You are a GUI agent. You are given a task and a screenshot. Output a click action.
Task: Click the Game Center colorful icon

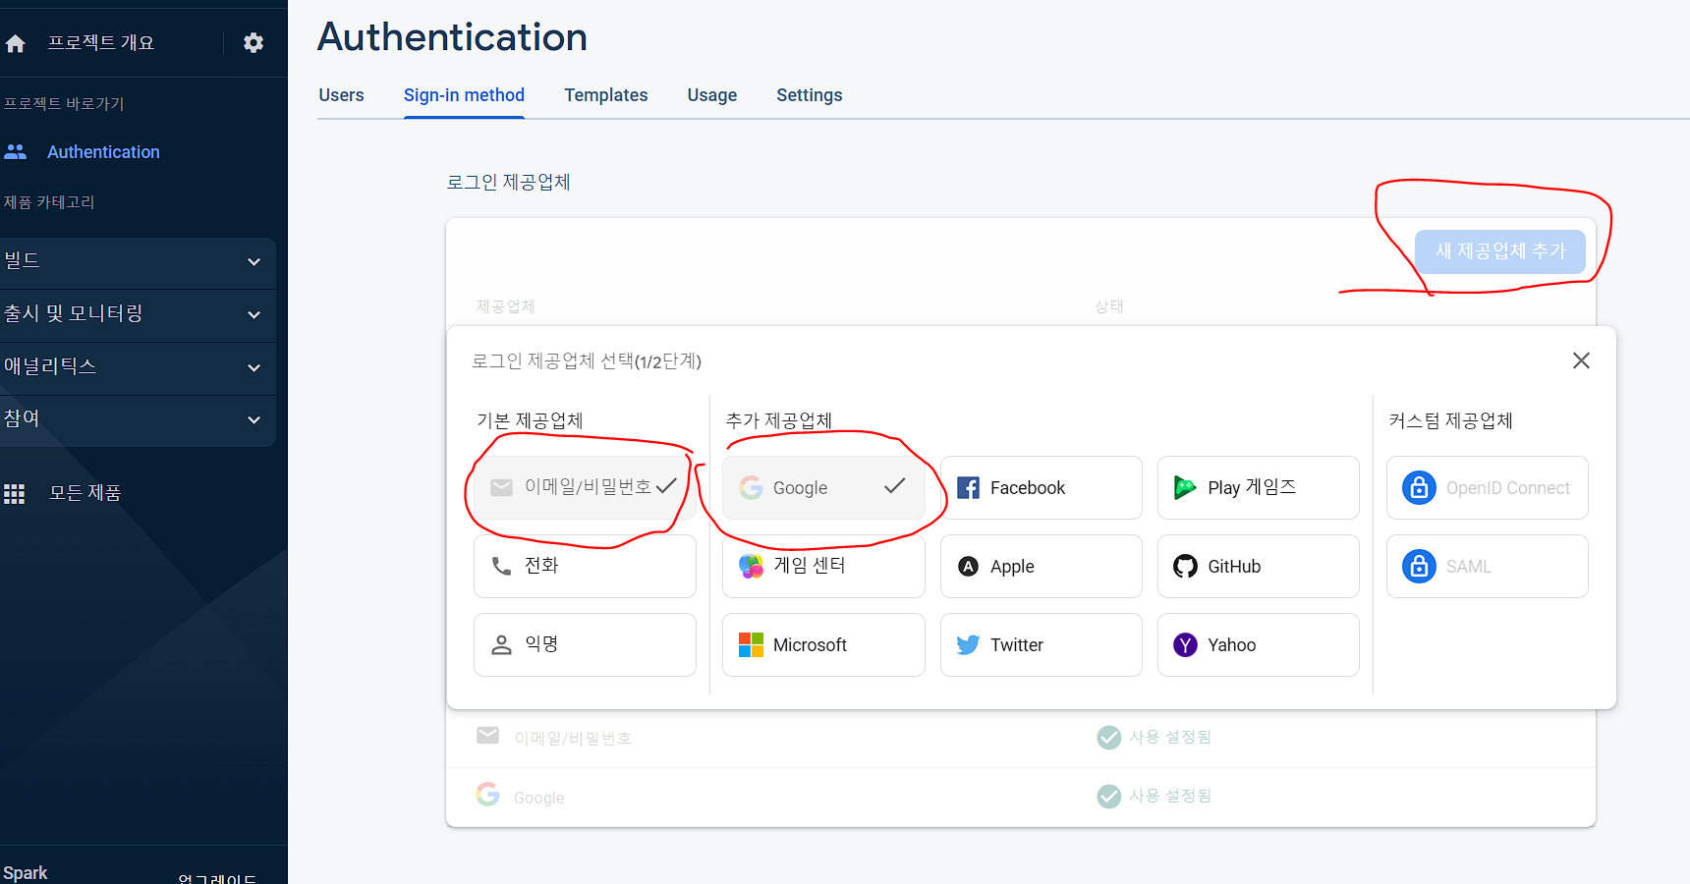tap(751, 567)
